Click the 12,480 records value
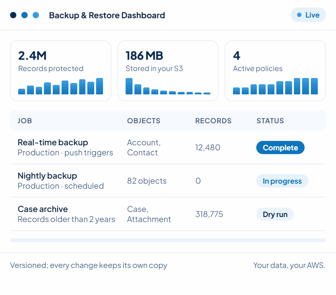336x295 pixels. coord(208,147)
